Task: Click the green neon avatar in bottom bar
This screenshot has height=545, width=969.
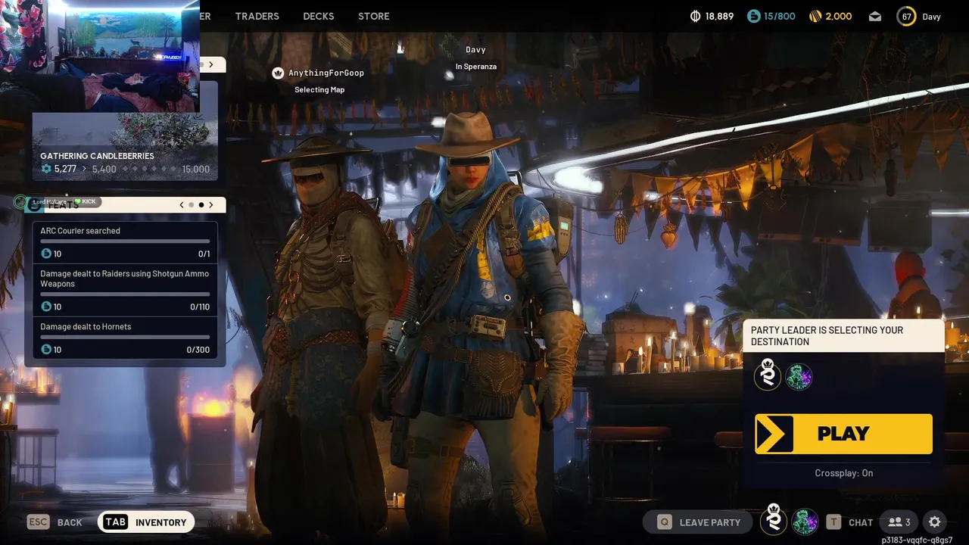Action: tap(805, 522)
